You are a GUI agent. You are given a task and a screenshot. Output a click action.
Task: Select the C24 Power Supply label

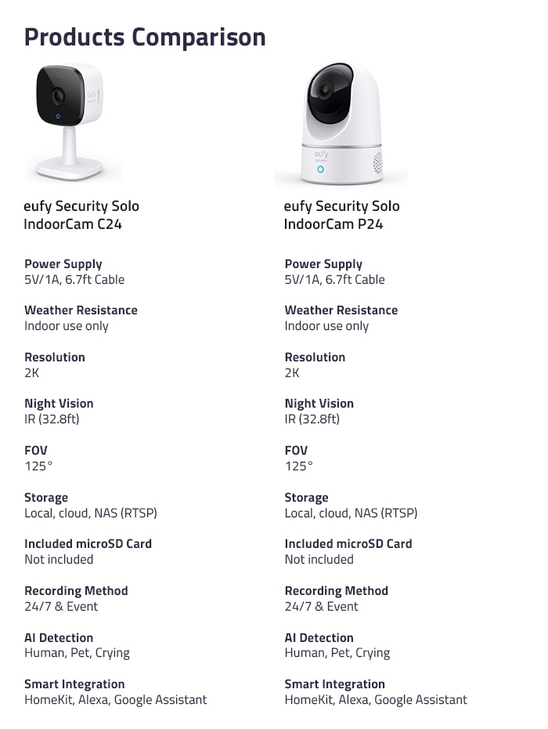tap(63, 264)
